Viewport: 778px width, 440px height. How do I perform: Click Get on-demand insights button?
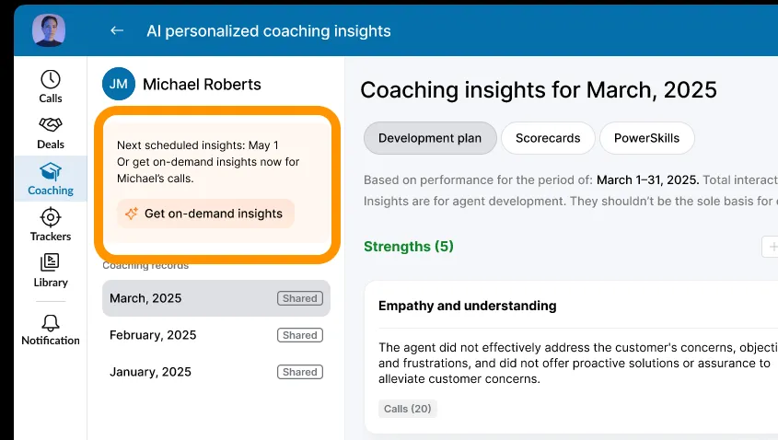click(205, 214)
